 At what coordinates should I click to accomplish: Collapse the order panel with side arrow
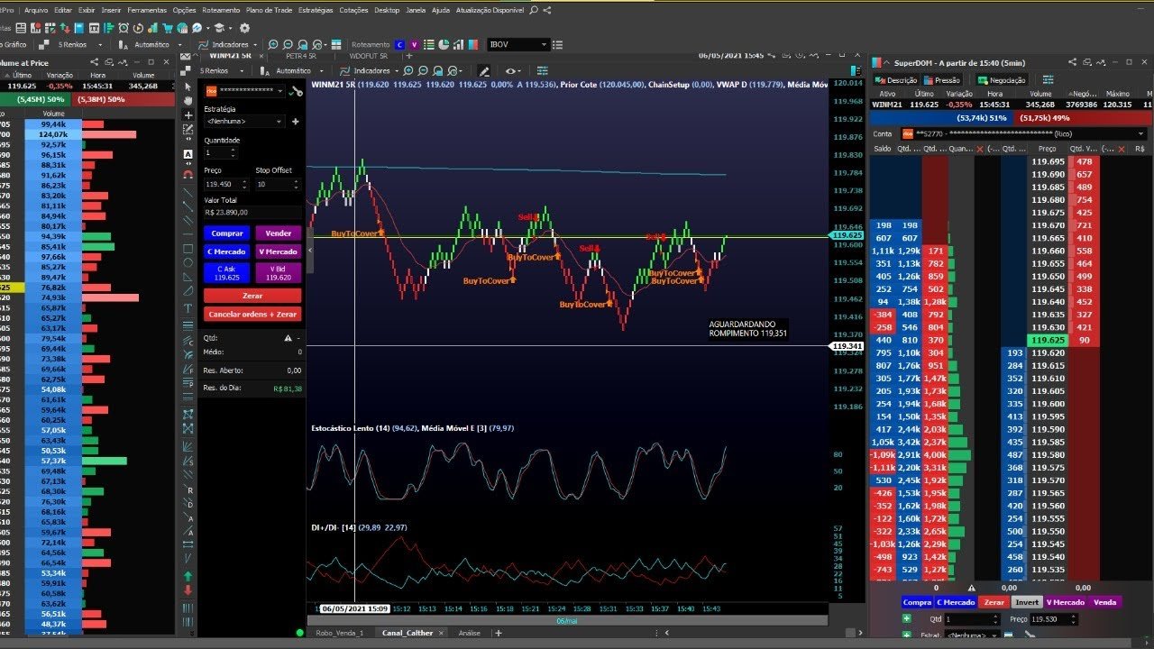click(310, 251)
